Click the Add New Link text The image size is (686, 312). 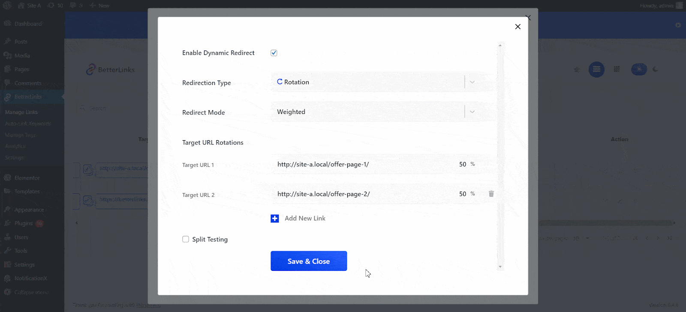tap(305, 219)
